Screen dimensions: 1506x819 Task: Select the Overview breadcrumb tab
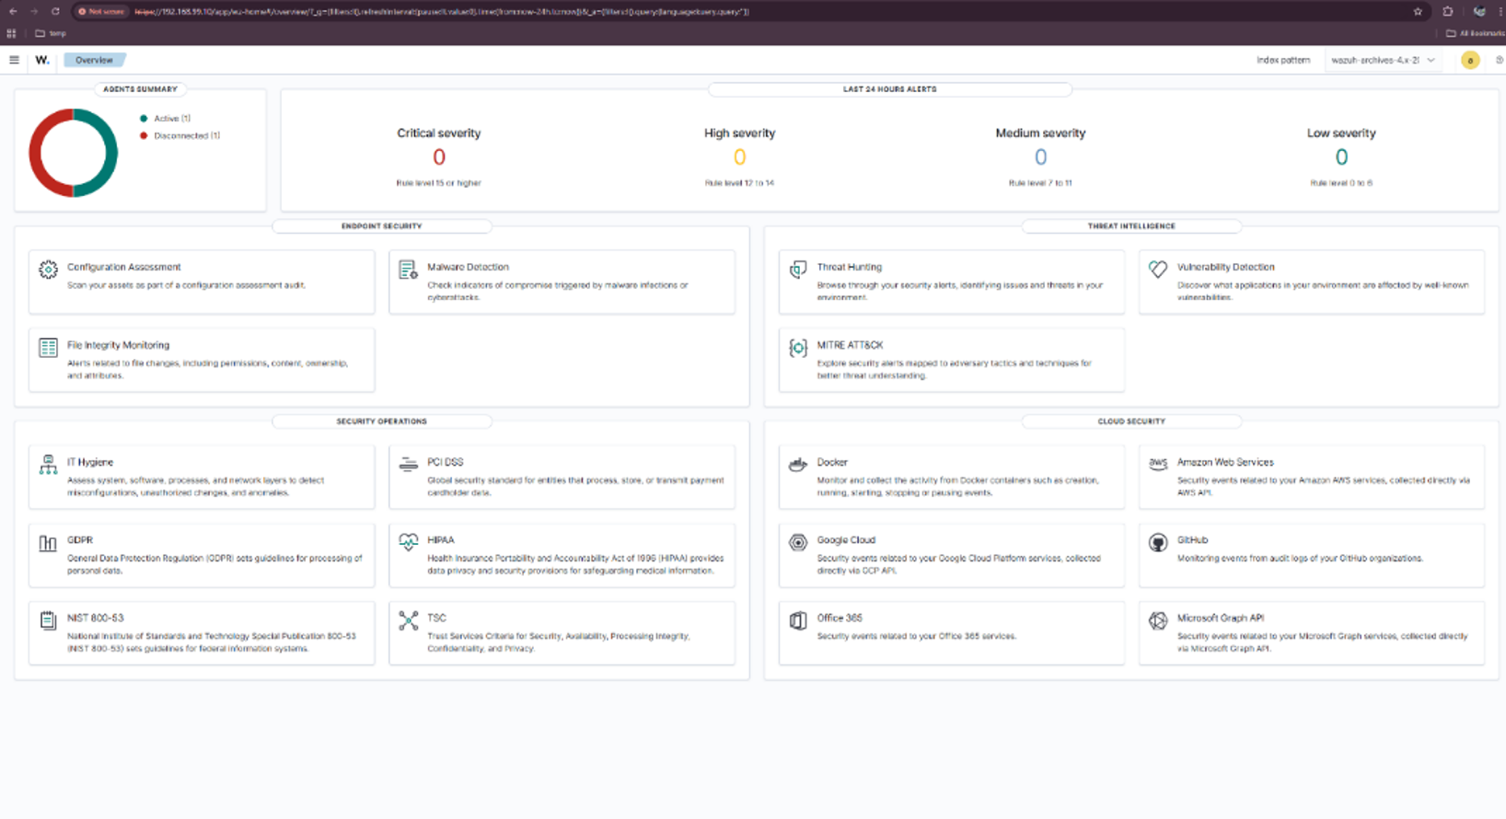point(94,60)
